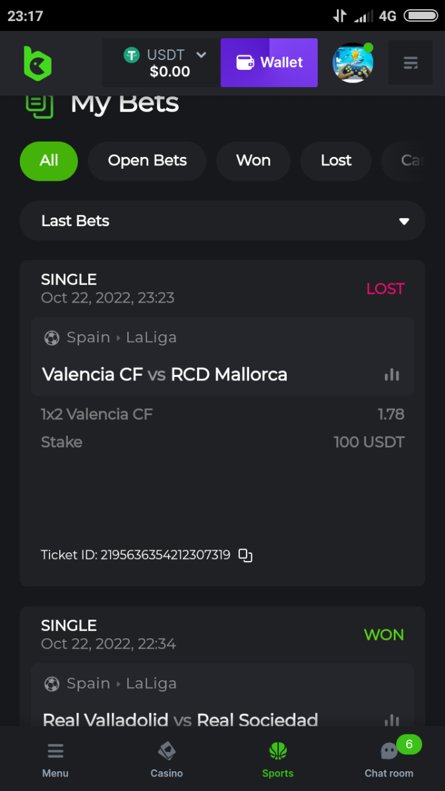Open the Real Valladolid vs Real Sociedad match
Viewport: 445px width, 791px height.
(x=180, y=718)
